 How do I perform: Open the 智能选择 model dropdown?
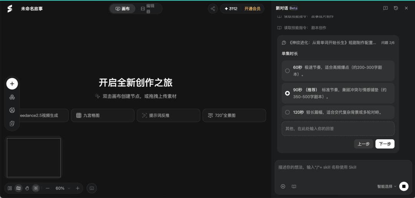tap(387, 186)
